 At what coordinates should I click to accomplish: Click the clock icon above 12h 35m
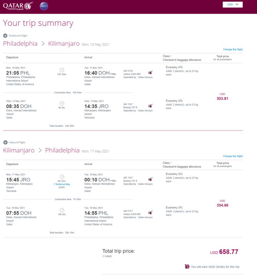(x=62, y=70)
